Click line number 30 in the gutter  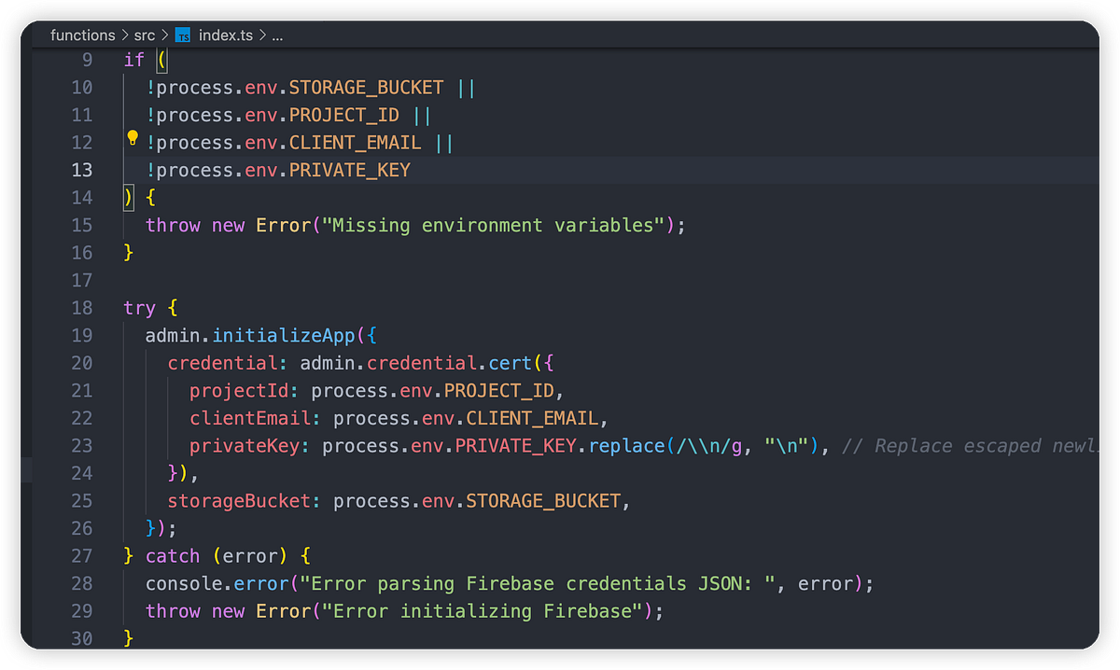click(x=81, y=638)
